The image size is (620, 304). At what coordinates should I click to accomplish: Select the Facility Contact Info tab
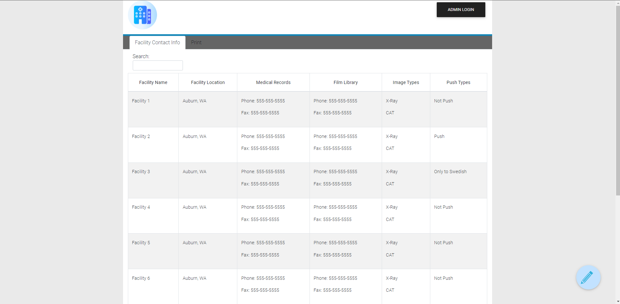157,43
